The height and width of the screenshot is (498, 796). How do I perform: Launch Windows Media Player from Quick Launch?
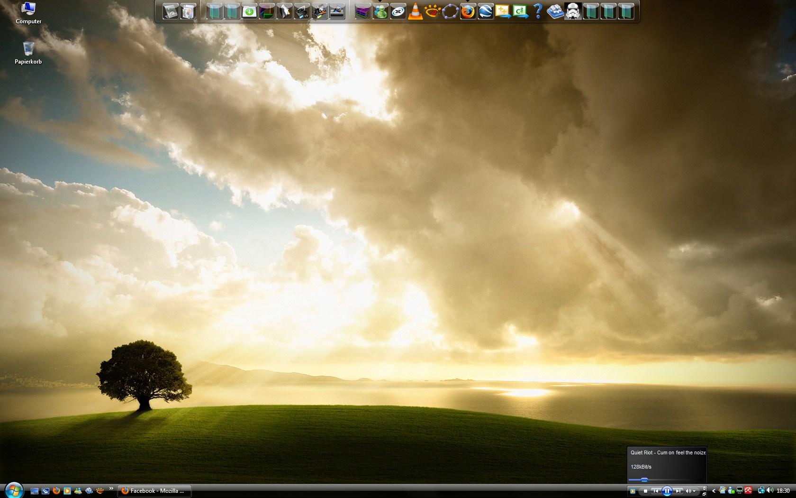(67, 491)
